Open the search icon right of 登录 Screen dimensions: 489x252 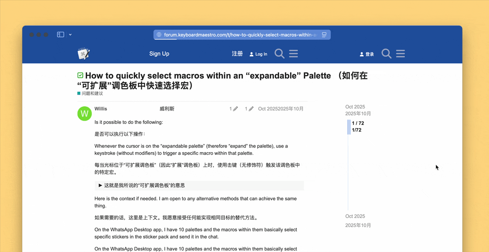click(x=386, y=53)
